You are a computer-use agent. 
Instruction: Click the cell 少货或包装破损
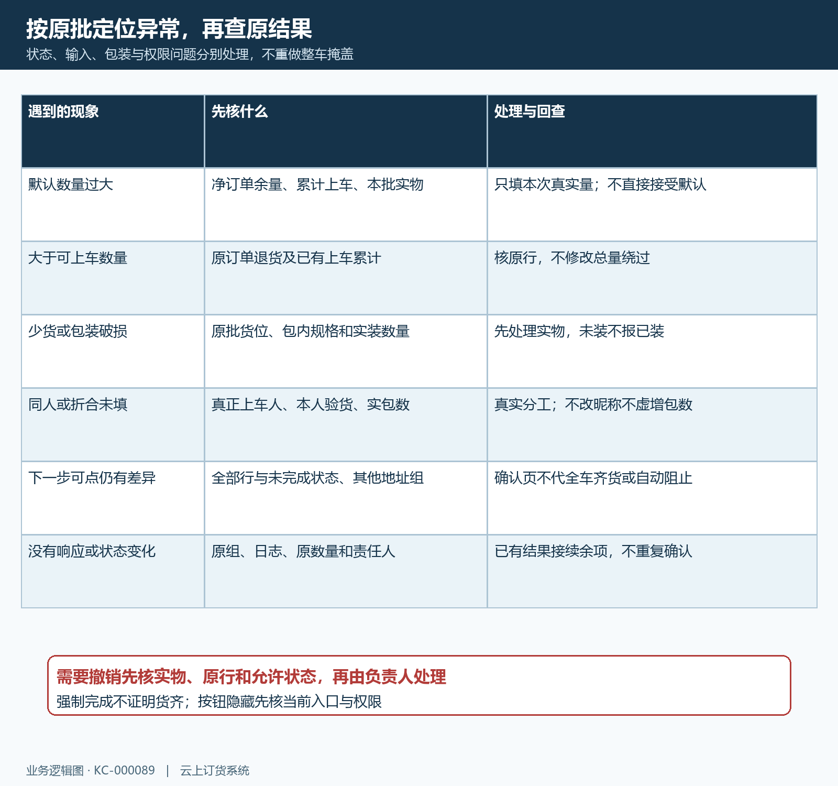coord(113,351)
